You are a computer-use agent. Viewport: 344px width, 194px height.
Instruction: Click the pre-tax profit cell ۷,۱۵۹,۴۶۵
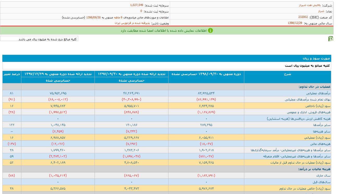[206, 163]
